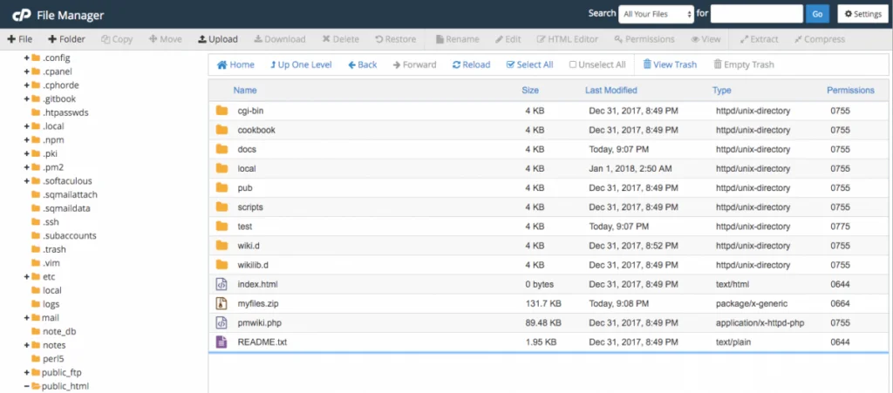The width and height of the screenshot is (893, 393).
Task: Open View Trash
Action: (670, 64)
